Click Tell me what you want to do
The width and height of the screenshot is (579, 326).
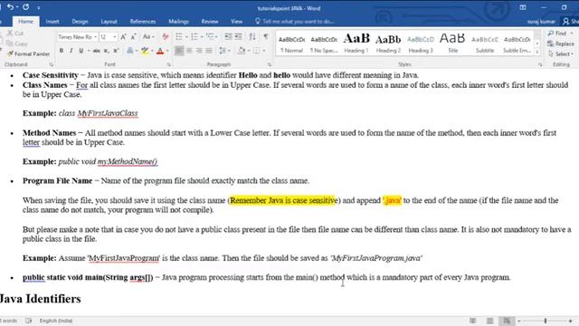[294, 22]
